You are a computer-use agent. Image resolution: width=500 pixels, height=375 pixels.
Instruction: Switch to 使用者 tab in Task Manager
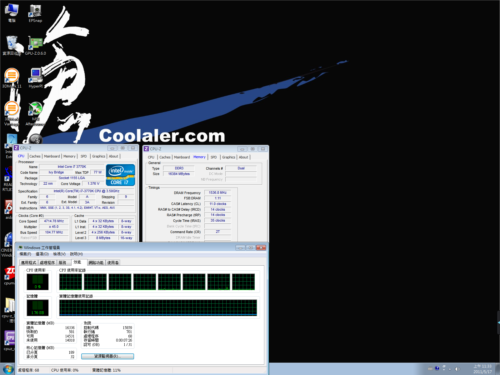[113, 263]
